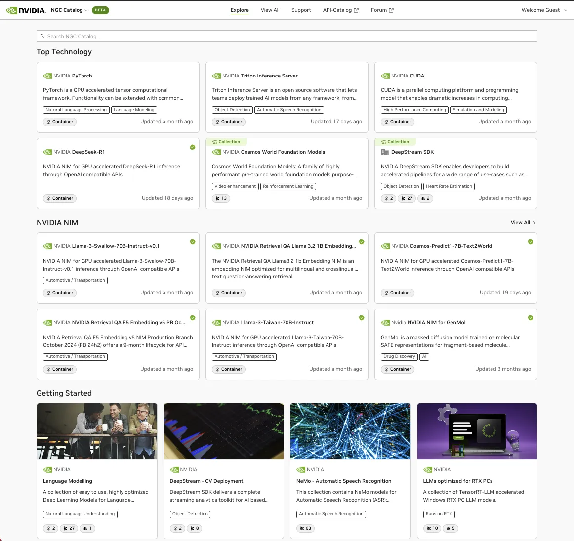Viewport: 574px width, 541px height.
Task: Click the High Performance Computing tag
Action: (414, 110)
